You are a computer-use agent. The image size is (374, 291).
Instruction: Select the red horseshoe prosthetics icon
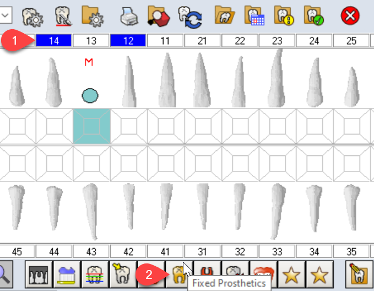pyautogui.click(x=207, y=272)
